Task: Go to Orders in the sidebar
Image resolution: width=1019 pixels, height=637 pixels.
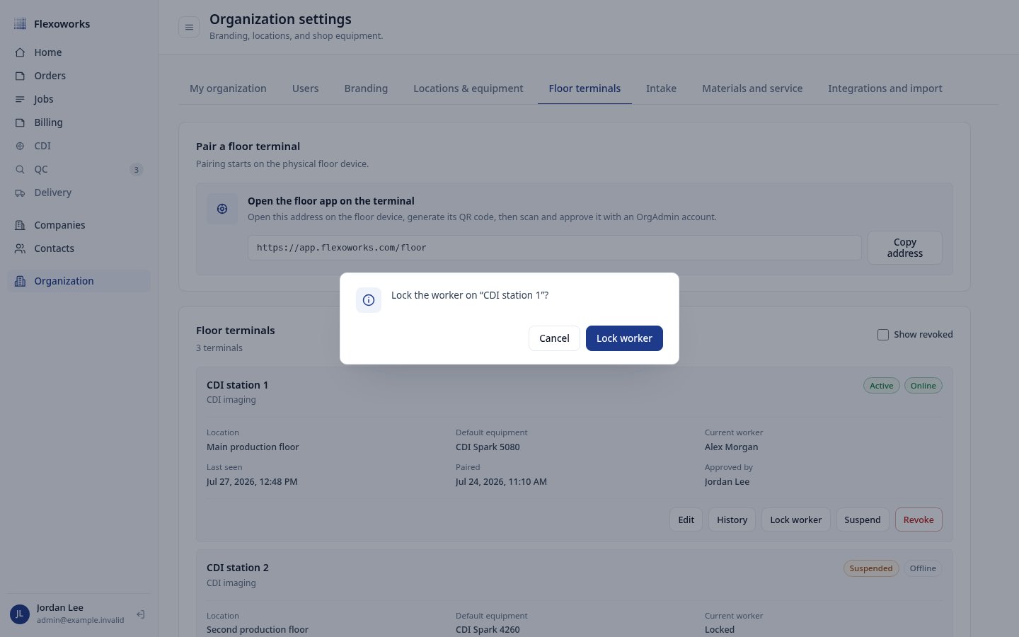Action: pos(79,76)
